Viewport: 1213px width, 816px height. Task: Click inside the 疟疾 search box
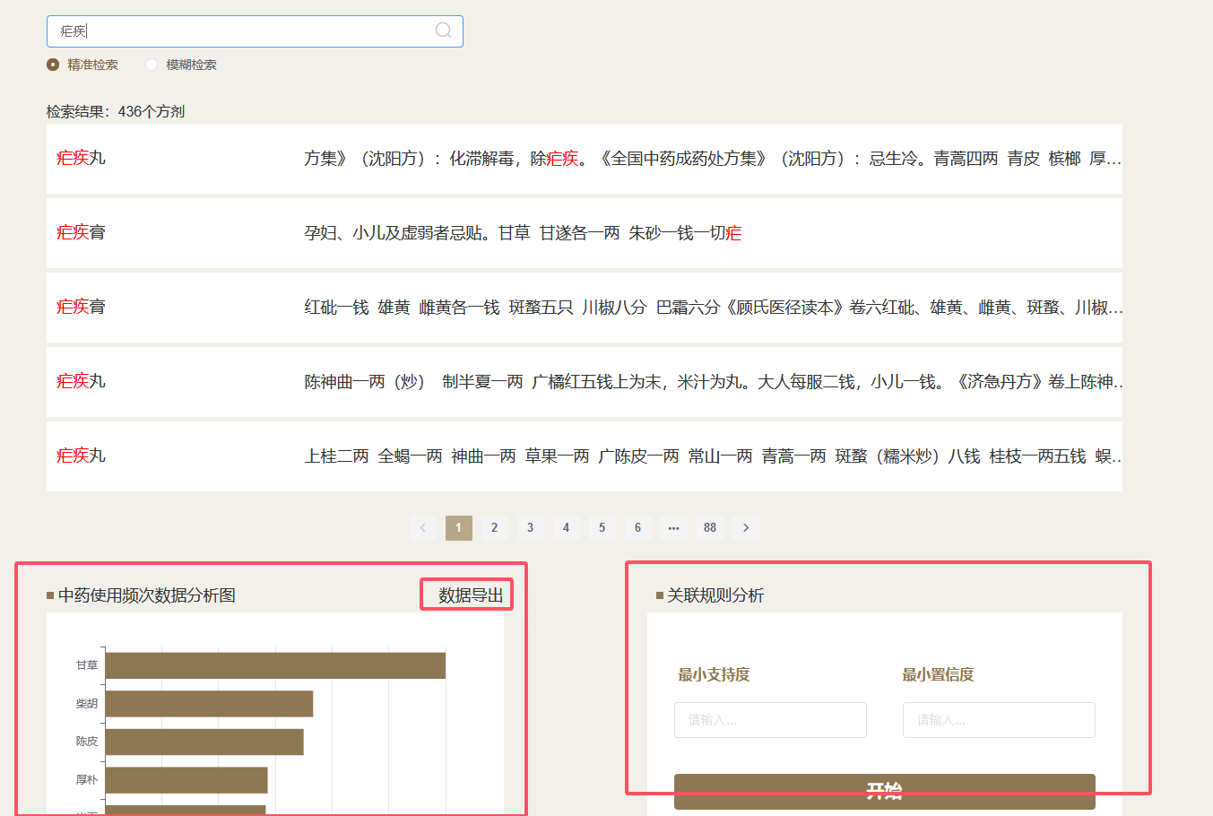pyautogui.click(x=242, y=31)
